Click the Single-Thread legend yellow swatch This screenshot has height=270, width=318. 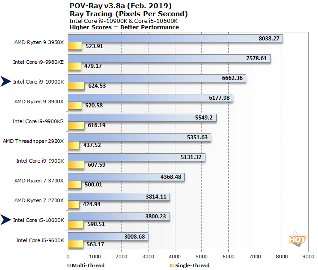tap(172, 266)
